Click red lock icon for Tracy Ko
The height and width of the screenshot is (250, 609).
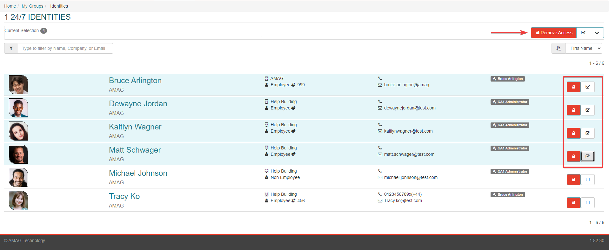[573, 203]
